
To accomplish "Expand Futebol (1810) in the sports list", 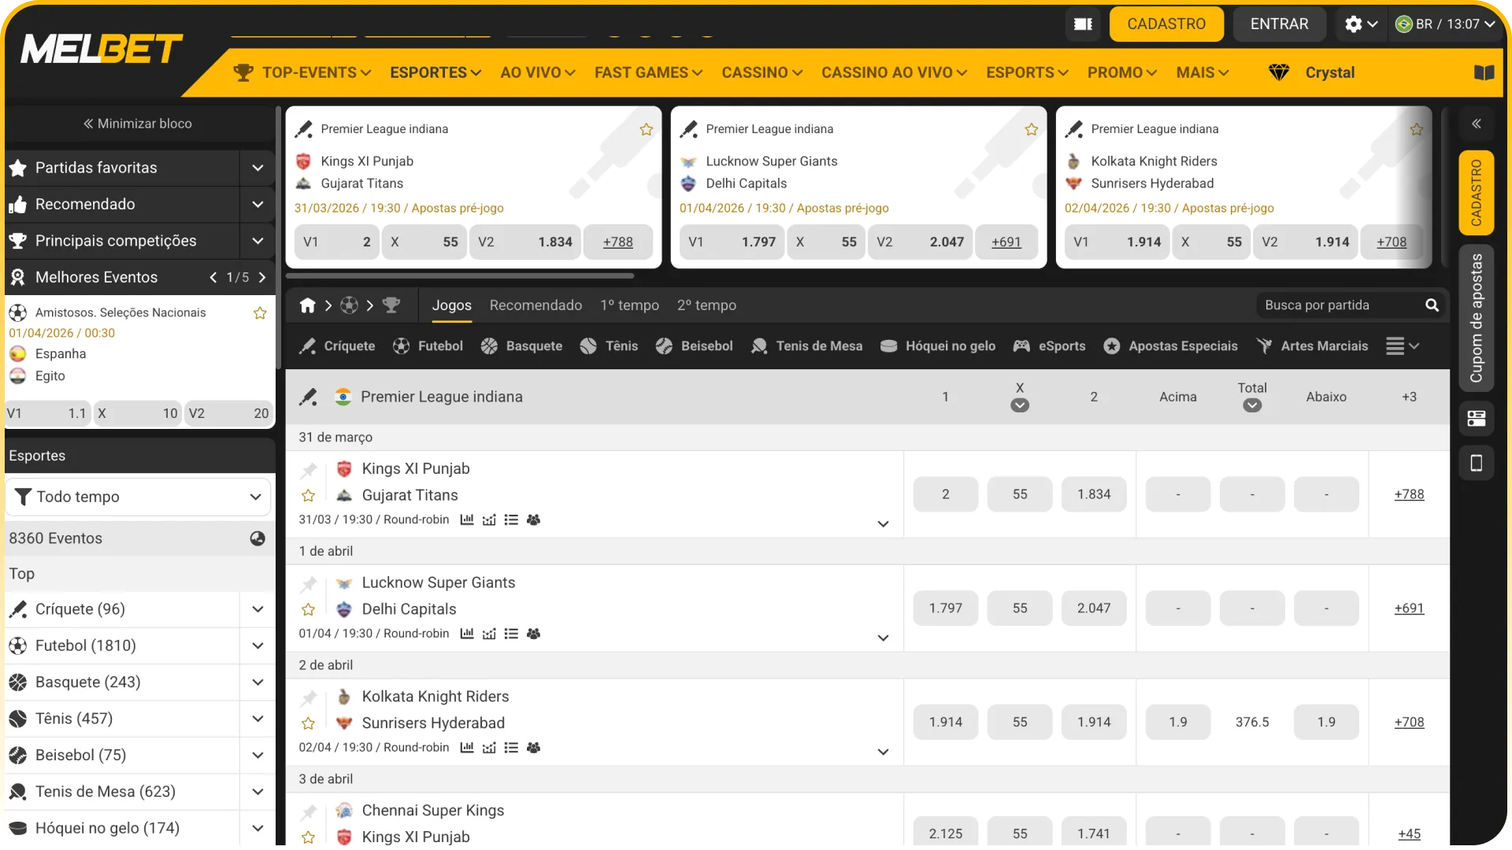I will click(258, 646).
